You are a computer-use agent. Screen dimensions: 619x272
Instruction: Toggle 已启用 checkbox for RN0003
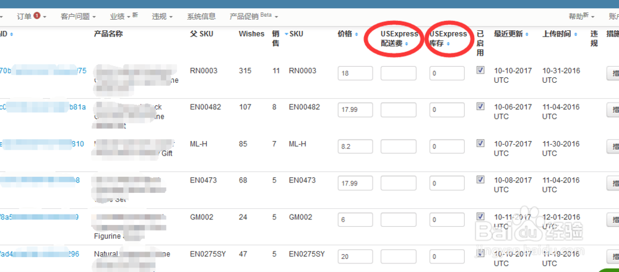click(480, 70)
